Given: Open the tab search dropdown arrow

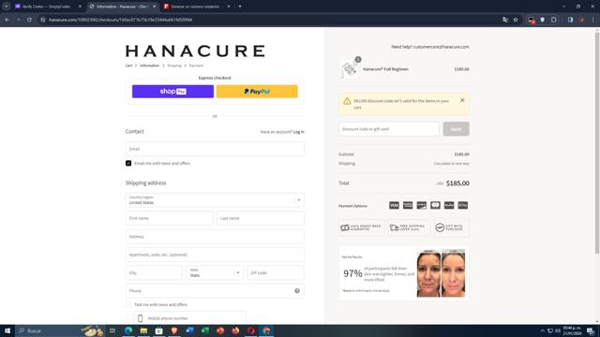Looking at the screenshot, I should [x=7, y=7].
